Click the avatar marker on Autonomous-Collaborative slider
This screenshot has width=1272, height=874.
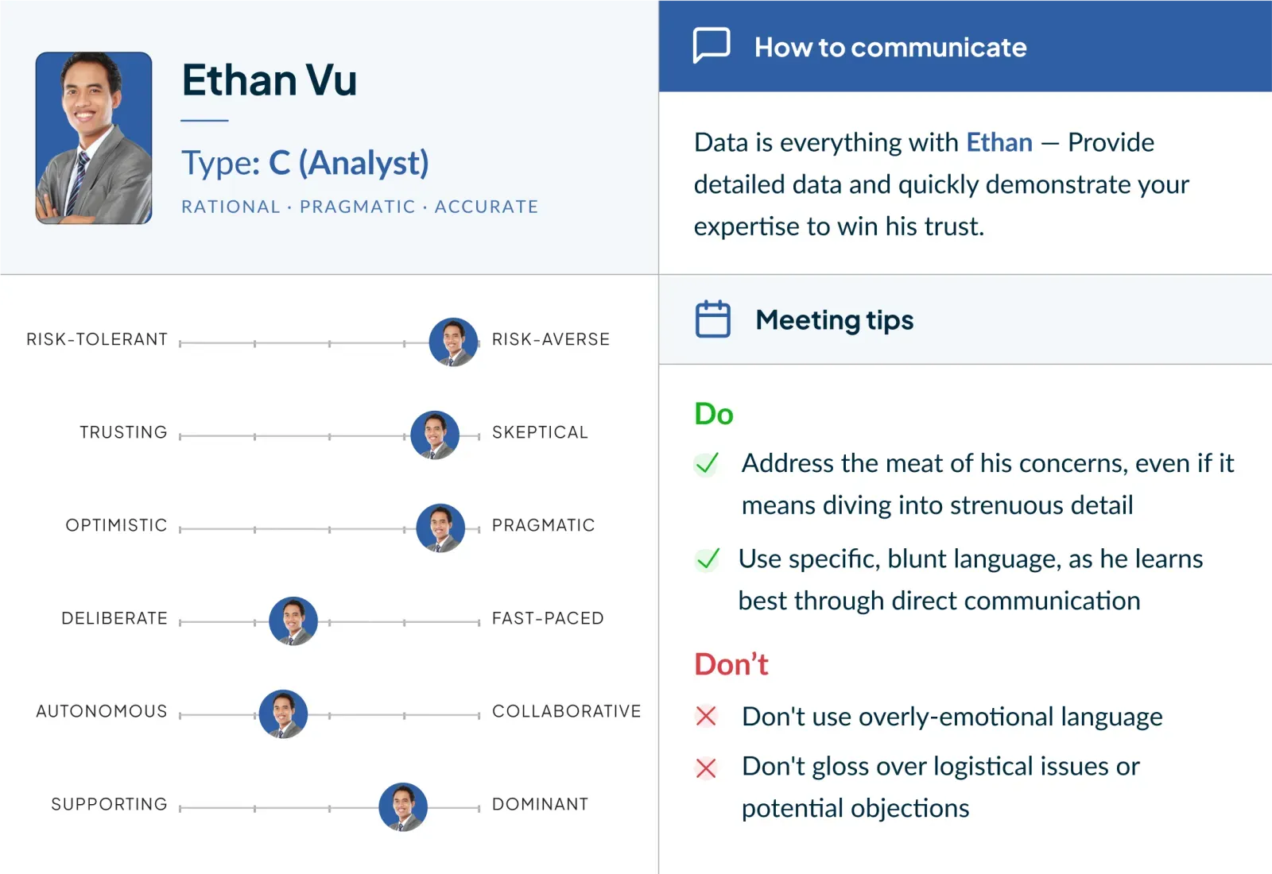click(x=283, y=714)
